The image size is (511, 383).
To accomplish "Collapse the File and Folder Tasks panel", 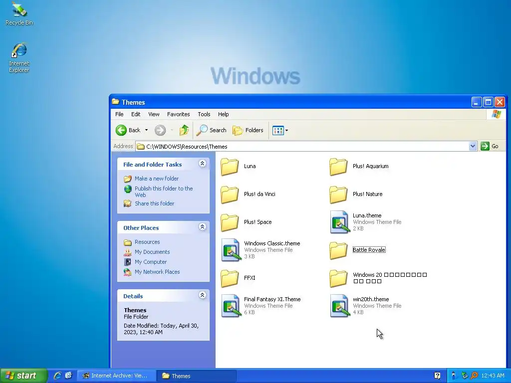I will click(x=203, y=164).
